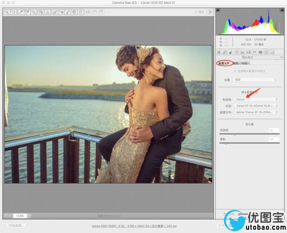The image size is (287, 233).
Task: Open the HSL / Grayscale panel tab
Action: tap(237, 52)
